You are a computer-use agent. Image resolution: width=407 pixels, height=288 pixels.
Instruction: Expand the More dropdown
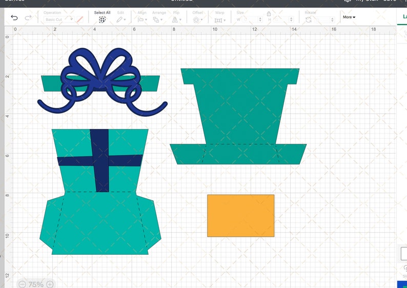349,17
